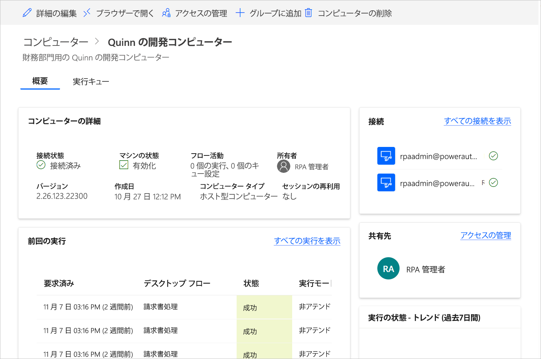
Task: Click the pencil icon for 詳細の編集
Action: click(27, 13)
